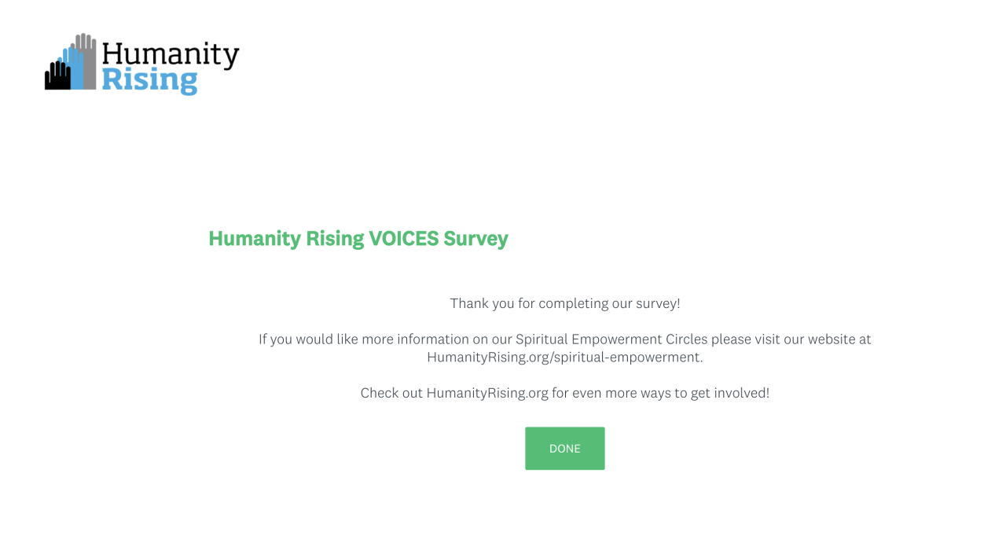Click HumanityRising.org in the "Check out" line

click(x=487, y=393)
